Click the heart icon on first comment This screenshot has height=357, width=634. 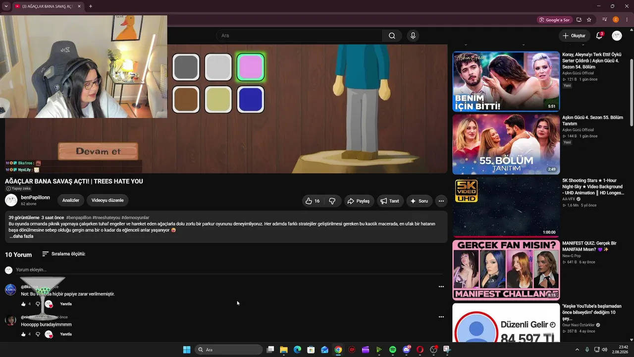click(49, 304)
